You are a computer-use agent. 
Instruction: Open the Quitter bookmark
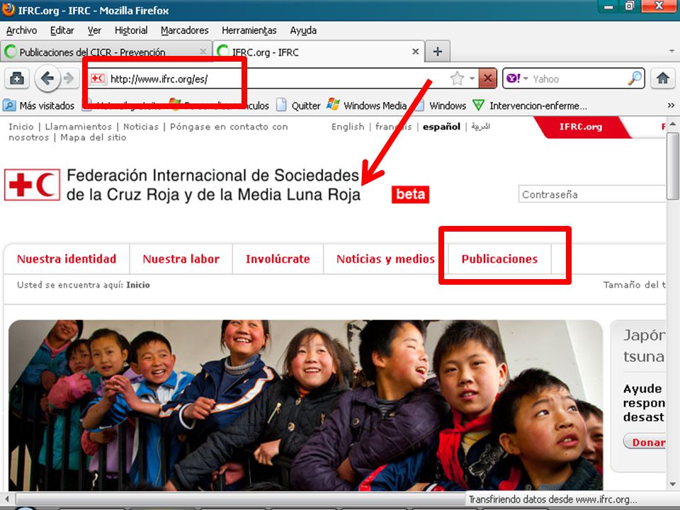[298, 106]
